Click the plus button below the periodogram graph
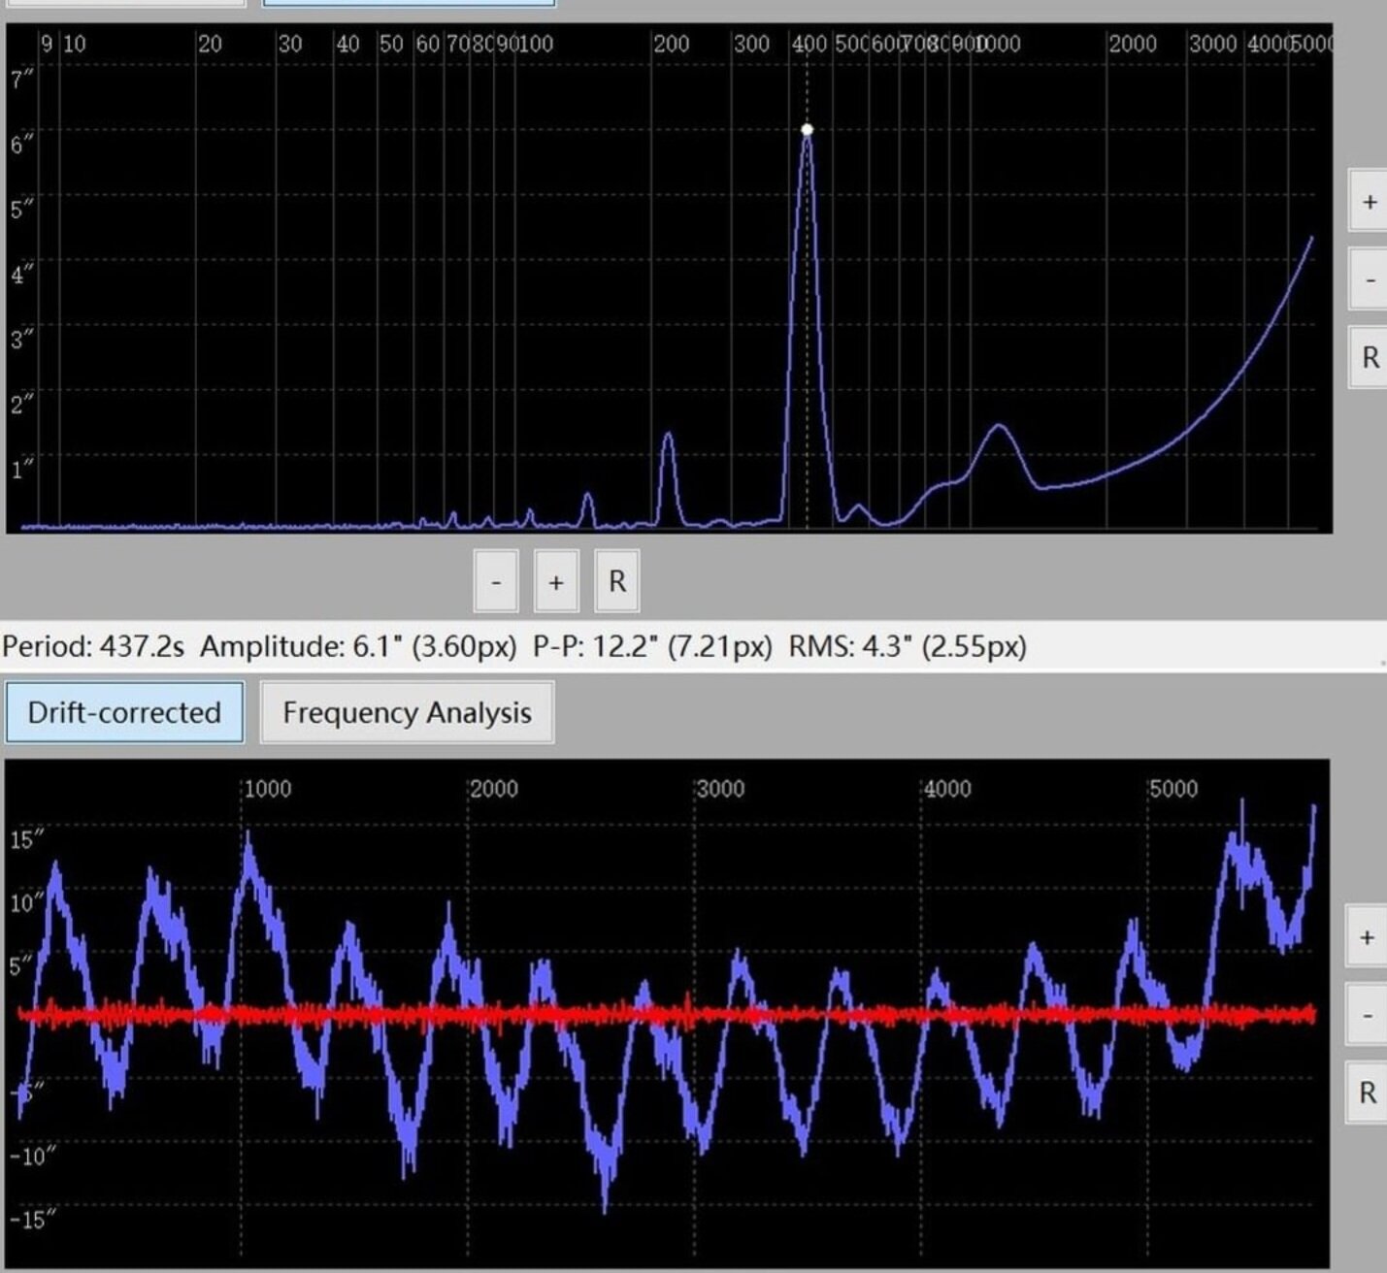 (x=556, y=581)
